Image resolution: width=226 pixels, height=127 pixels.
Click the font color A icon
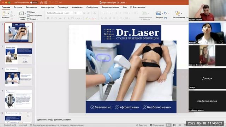tap(93, 18)
